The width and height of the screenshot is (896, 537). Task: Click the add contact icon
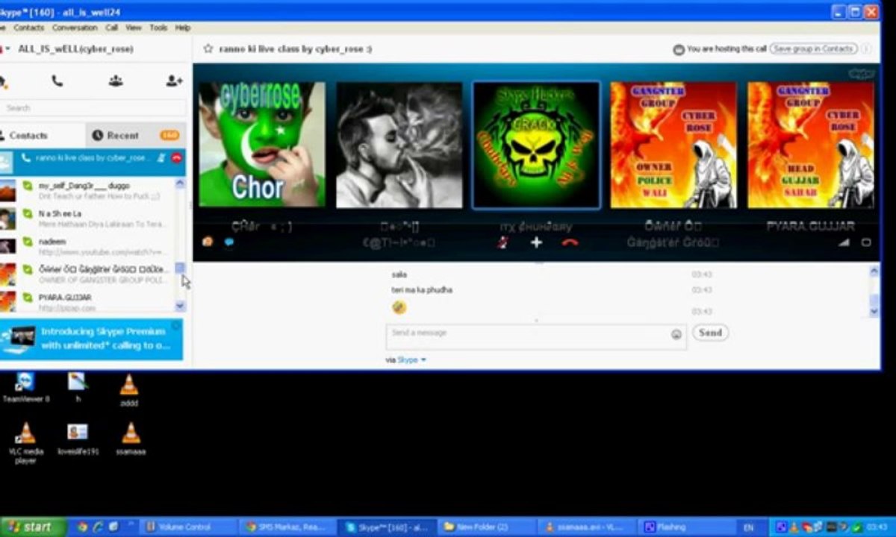(174, 81)
